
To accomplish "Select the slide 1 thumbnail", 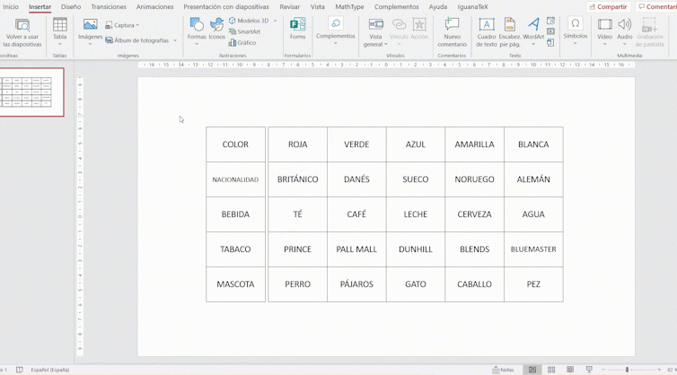I will pyautogui.click(x=32, y=92).
